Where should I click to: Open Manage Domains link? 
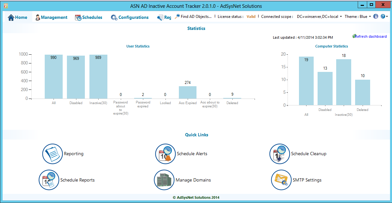[193, 180]
